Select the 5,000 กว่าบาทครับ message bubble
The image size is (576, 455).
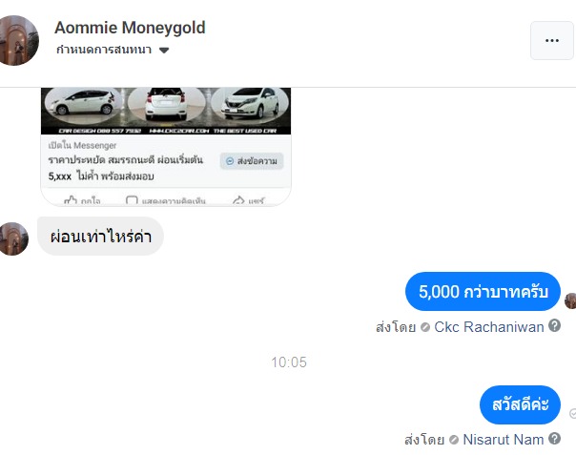coord(483,292)
